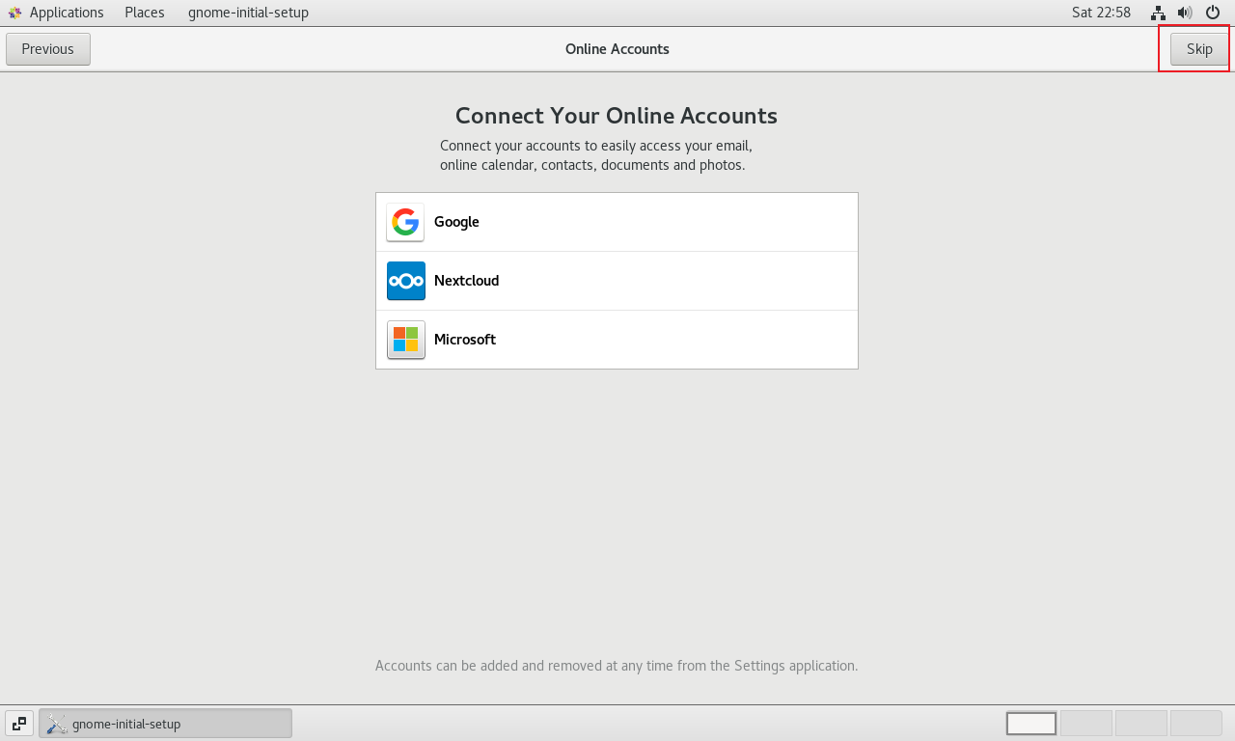Choose the Microsoft account label text
This screenshot has width=1235, height=741.
465,340
